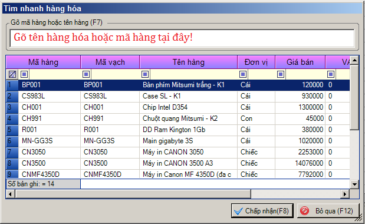Click the price cell 7792000
365x224 pixels.
tap(300, 174)
